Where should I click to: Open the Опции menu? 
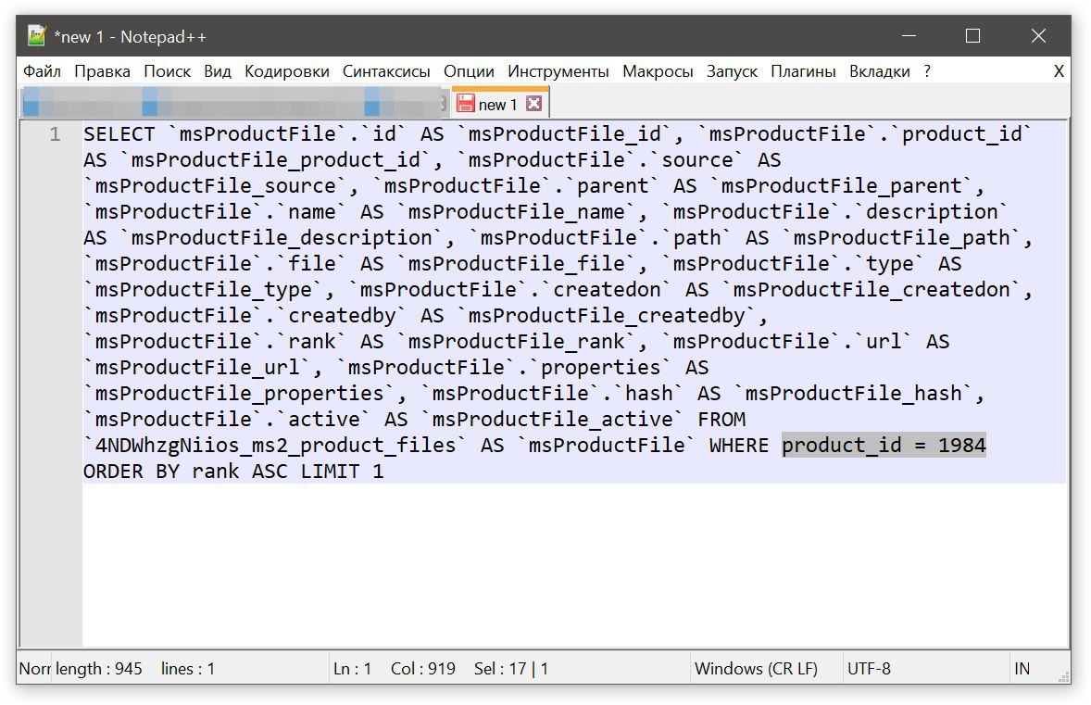tap(469, 71)
